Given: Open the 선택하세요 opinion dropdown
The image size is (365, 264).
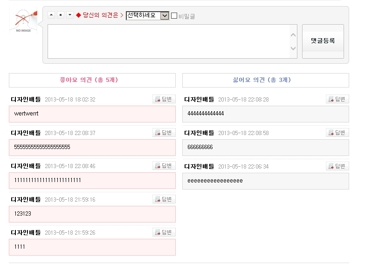Looking at the screenshot, I should pos(147,15).
